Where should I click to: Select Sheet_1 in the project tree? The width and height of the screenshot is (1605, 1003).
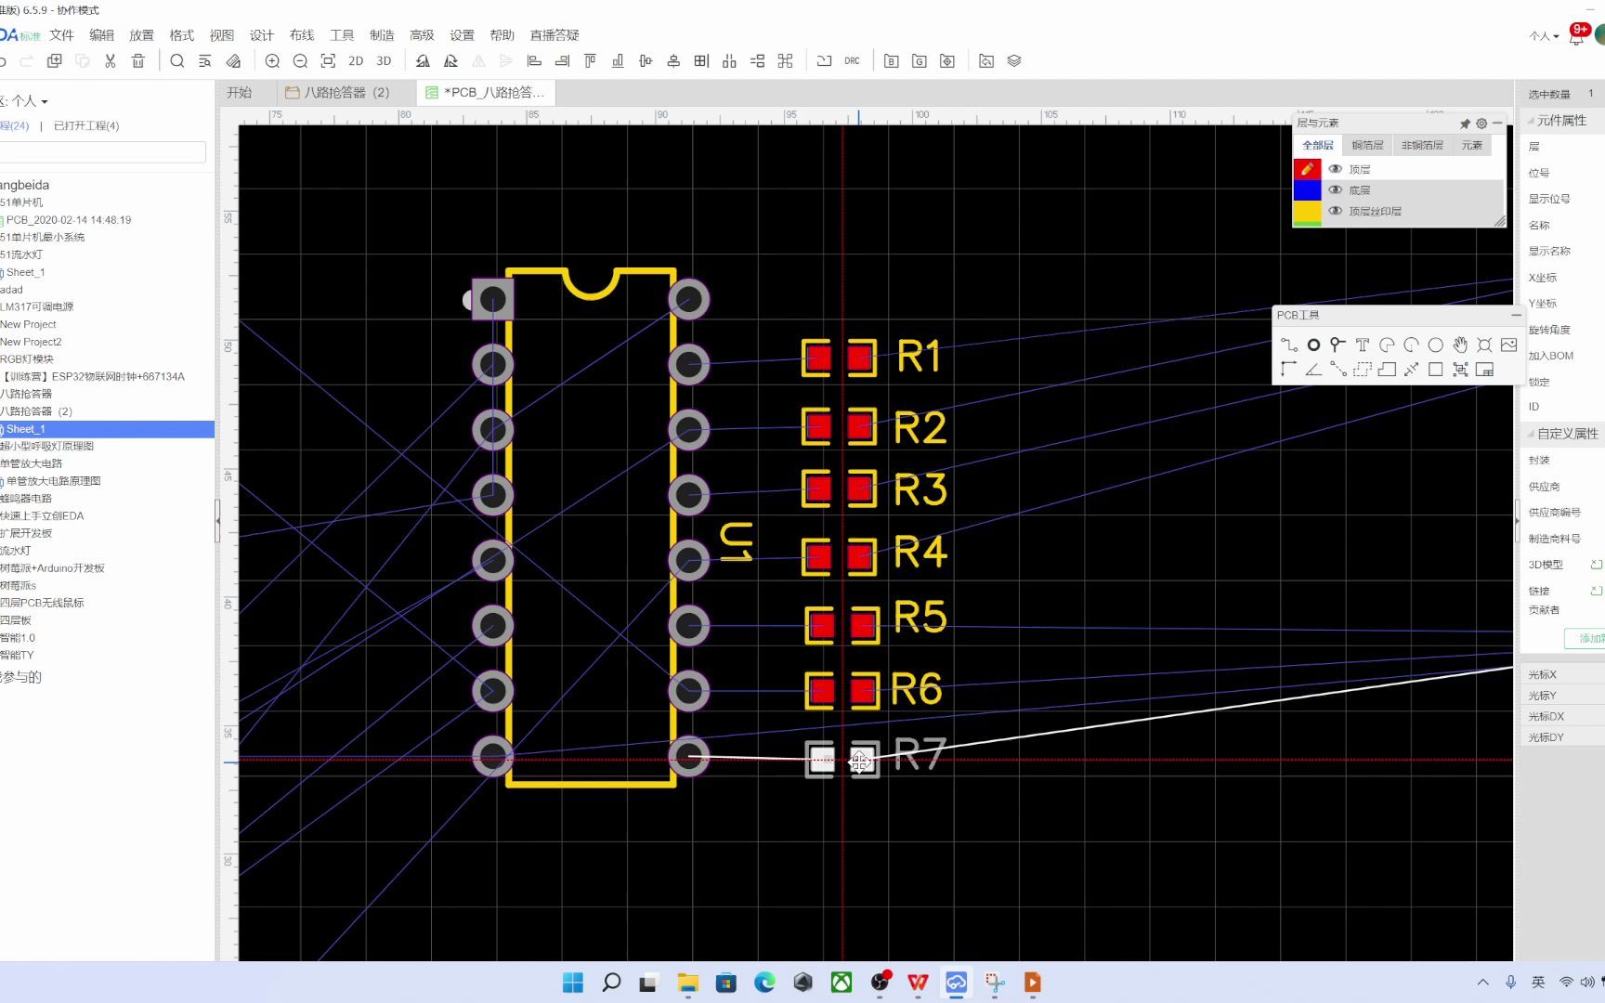(26, 428)
